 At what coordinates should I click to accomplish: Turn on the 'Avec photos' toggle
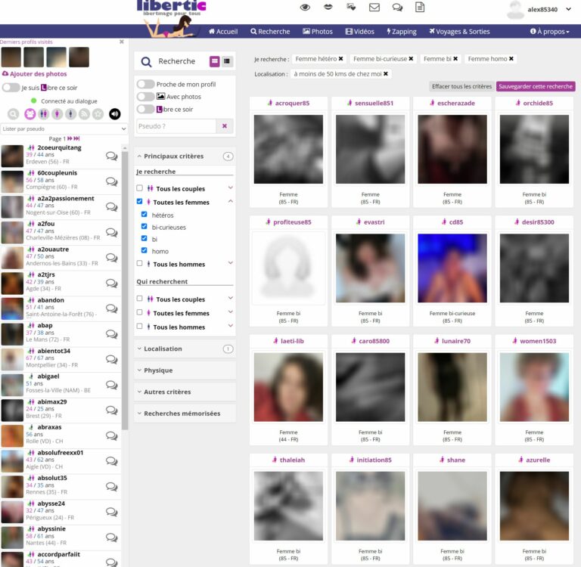[145, 97]
